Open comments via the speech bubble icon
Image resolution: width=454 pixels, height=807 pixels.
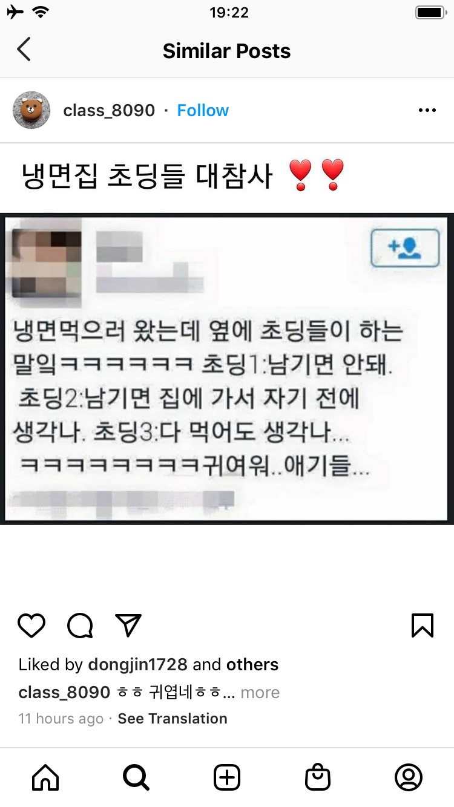tap(80, 626)
